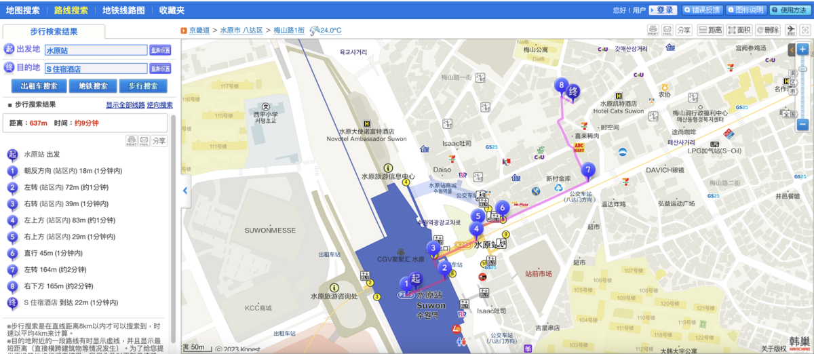Open 使用方法 help button
This screenshot has height=354, width=814.
coord(790,10)
